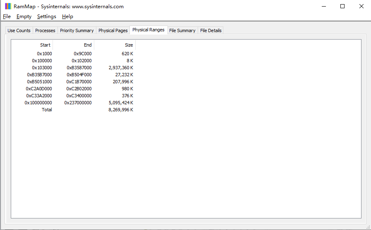Switch to the Physical Pages tab

coord(113,31)
